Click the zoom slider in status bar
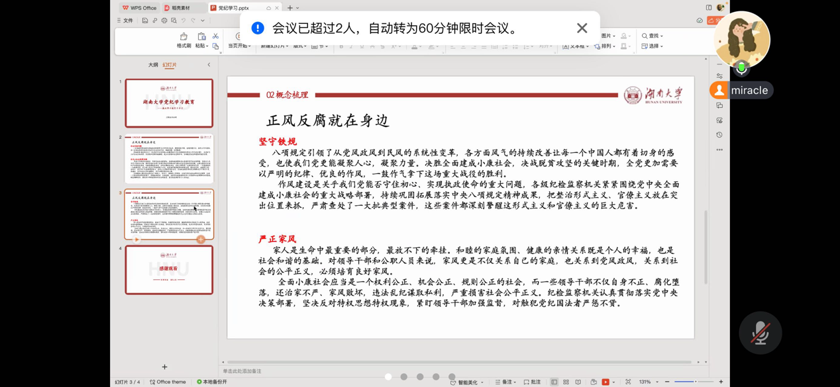Viewport: 840px width, 387px height. [694, 382]
